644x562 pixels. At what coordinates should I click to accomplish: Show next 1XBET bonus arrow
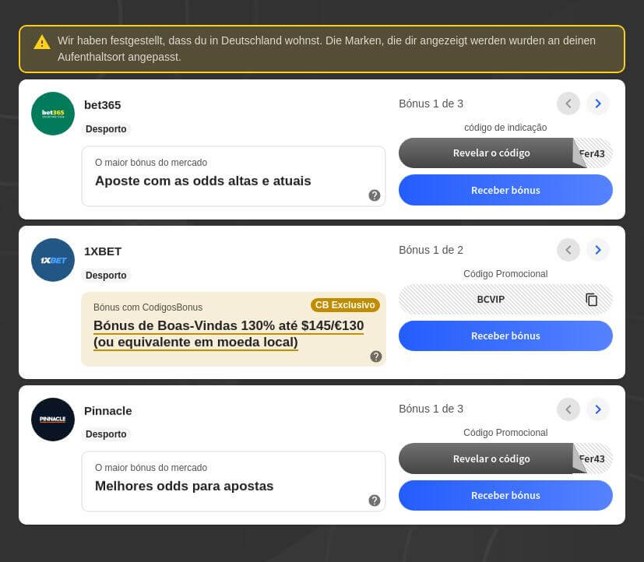pos(598,250)
